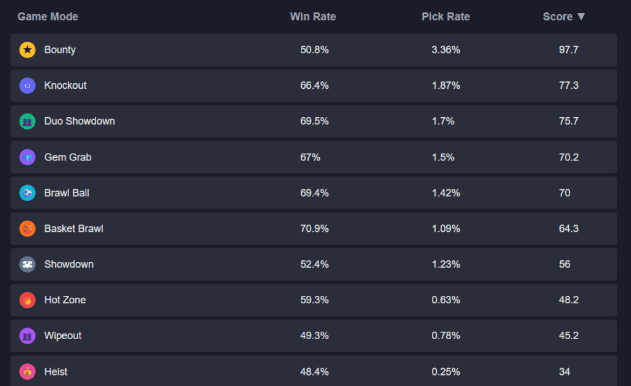Click the Basket Brawl basketball icon
The image size is (631, 386).
pyautogui.click(x=27, y=229)
